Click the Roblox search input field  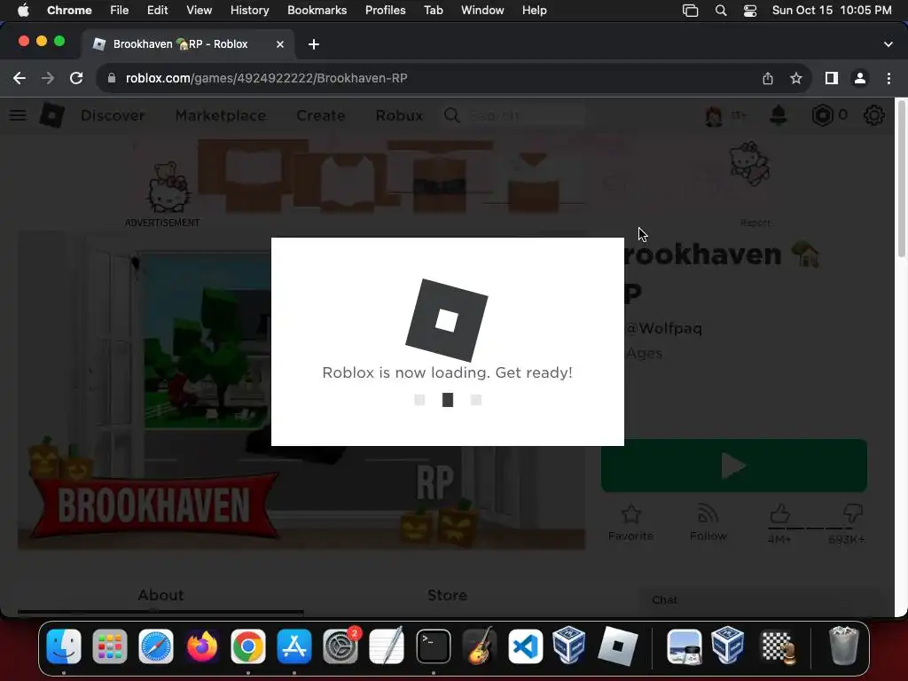coord(526,115)
